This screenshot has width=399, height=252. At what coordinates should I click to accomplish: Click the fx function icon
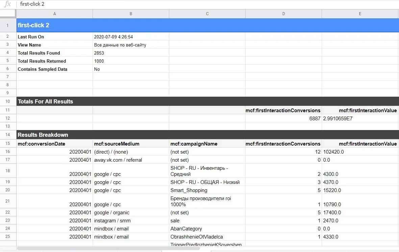(8, 4)
